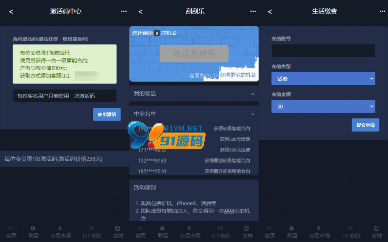Focus the activation code input field
Viewport: 388px width, 242px height.
pyautogui.click(x=64, y=96)
